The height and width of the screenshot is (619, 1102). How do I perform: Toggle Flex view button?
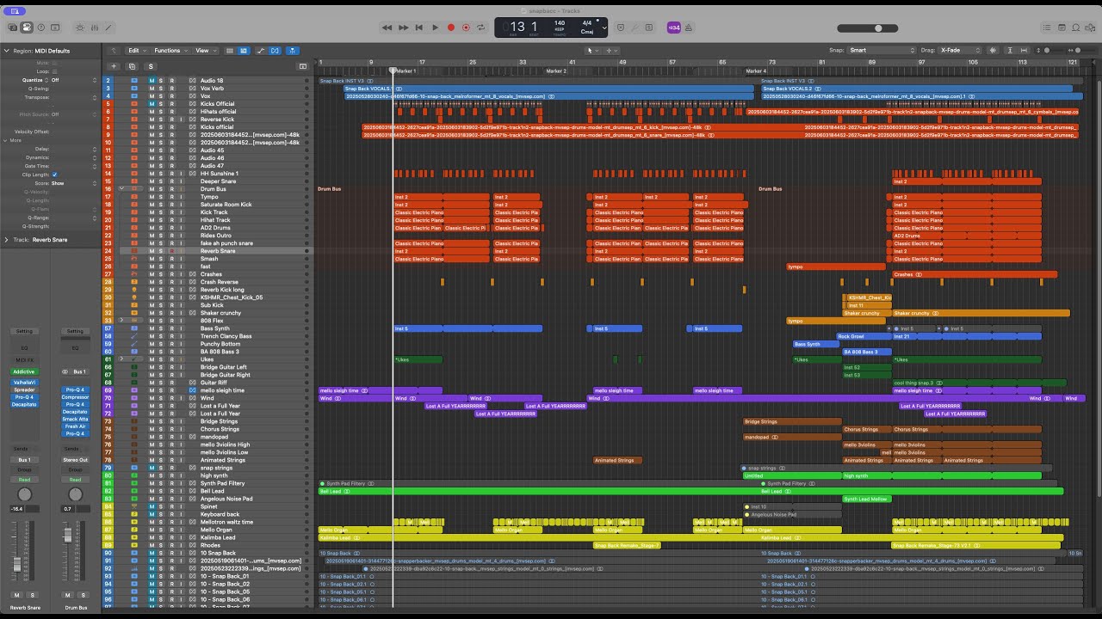[x=275, y=51]
